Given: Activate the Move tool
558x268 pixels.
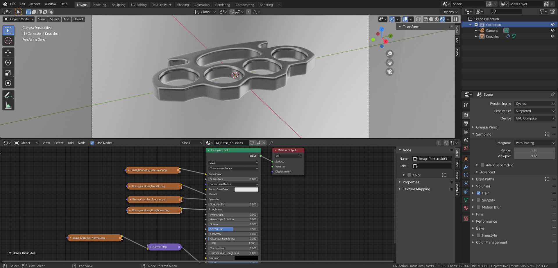Looking at the screenshot, I should pyautogui.click(x=8, y=52).
